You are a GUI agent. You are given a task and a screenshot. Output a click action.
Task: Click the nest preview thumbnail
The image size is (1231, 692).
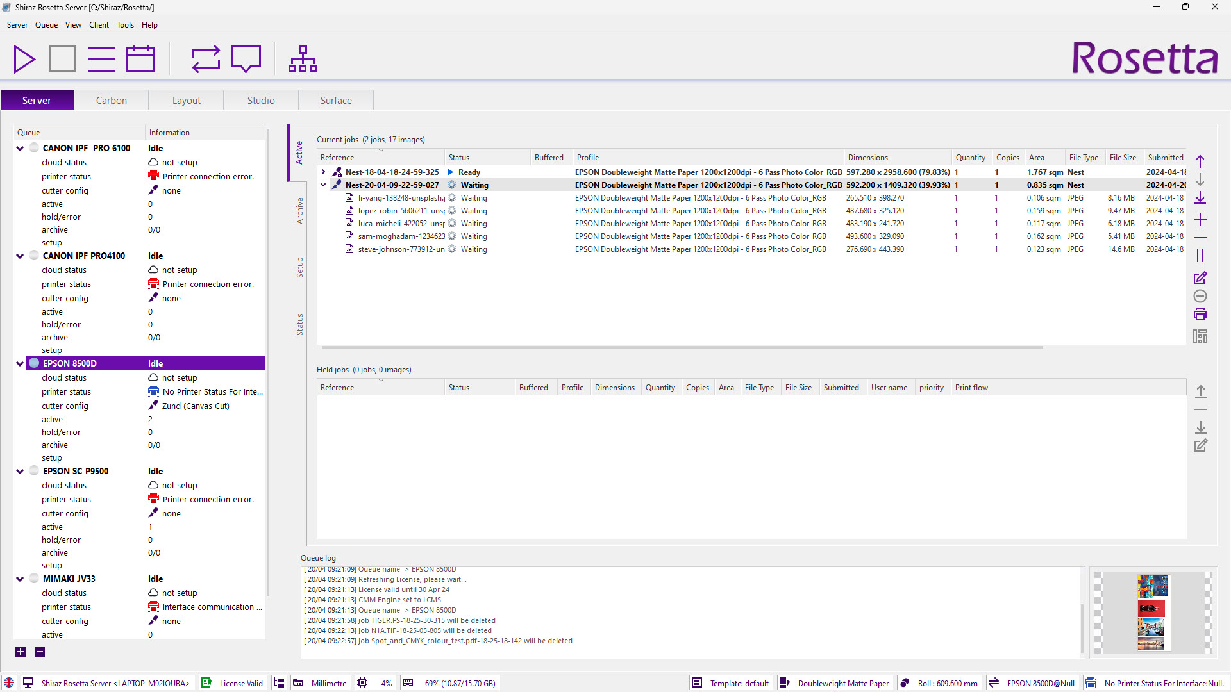[1152, 613]
